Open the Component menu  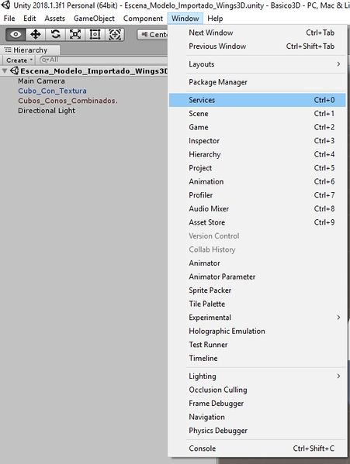pyautogui.click(x=143, y=19)
